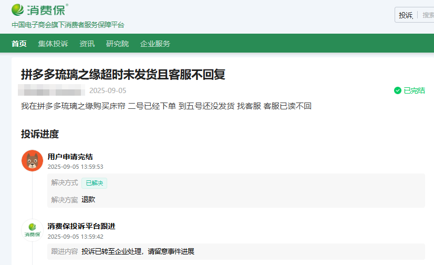This screenshot has height=265, width=434.
Task: Click the green checkmark icon beside 已完结
Action: coord(398,90)
